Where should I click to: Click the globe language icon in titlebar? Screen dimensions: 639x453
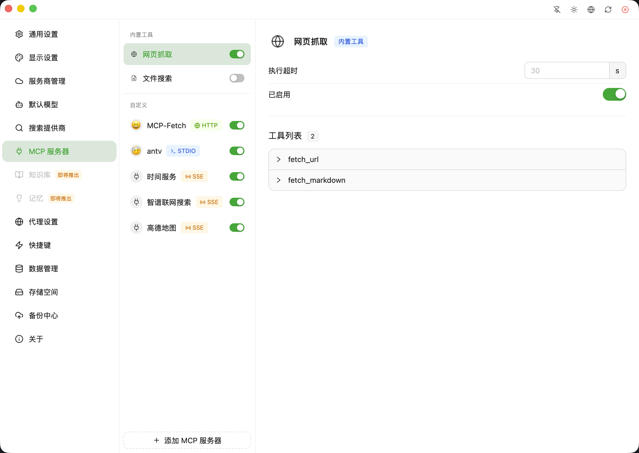click(x=591, y=10)
